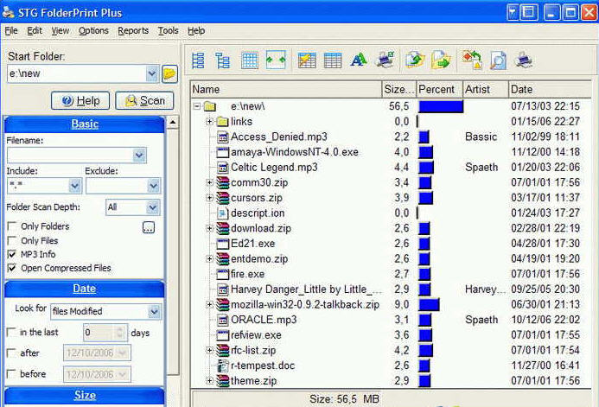Click the Percent bar for e:\new\ row
The height and width of the screenshot is (407, 599).
pos(441,106)
